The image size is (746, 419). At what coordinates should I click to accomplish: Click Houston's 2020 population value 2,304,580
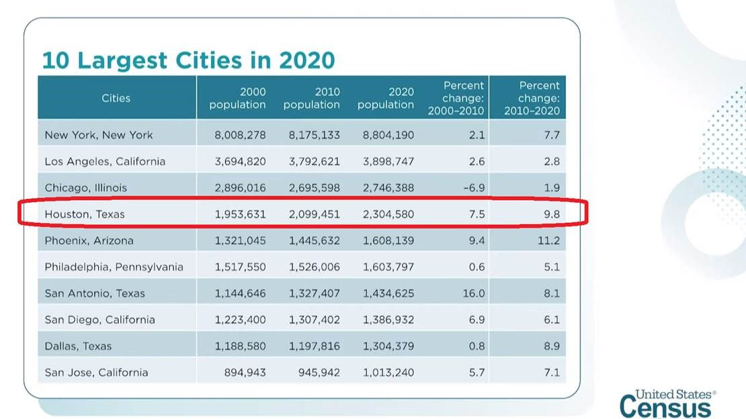(388, 214)
